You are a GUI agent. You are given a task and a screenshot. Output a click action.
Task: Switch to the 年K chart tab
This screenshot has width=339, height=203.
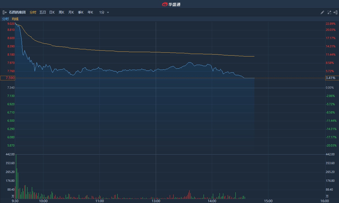coord(90,12)
